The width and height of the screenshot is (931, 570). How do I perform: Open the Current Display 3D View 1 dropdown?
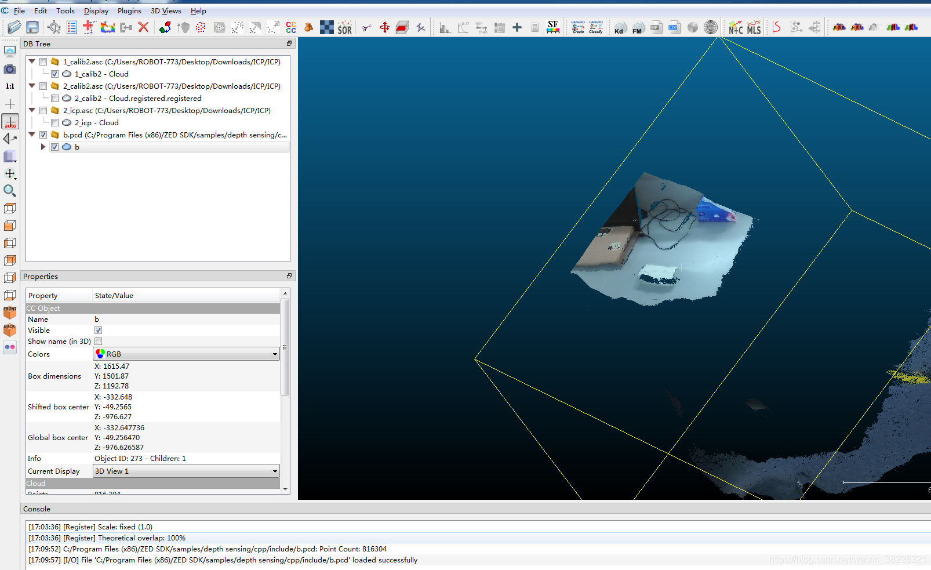point(186,471)
